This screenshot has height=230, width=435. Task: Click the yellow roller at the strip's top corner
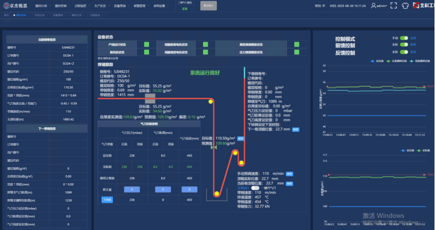210,102
